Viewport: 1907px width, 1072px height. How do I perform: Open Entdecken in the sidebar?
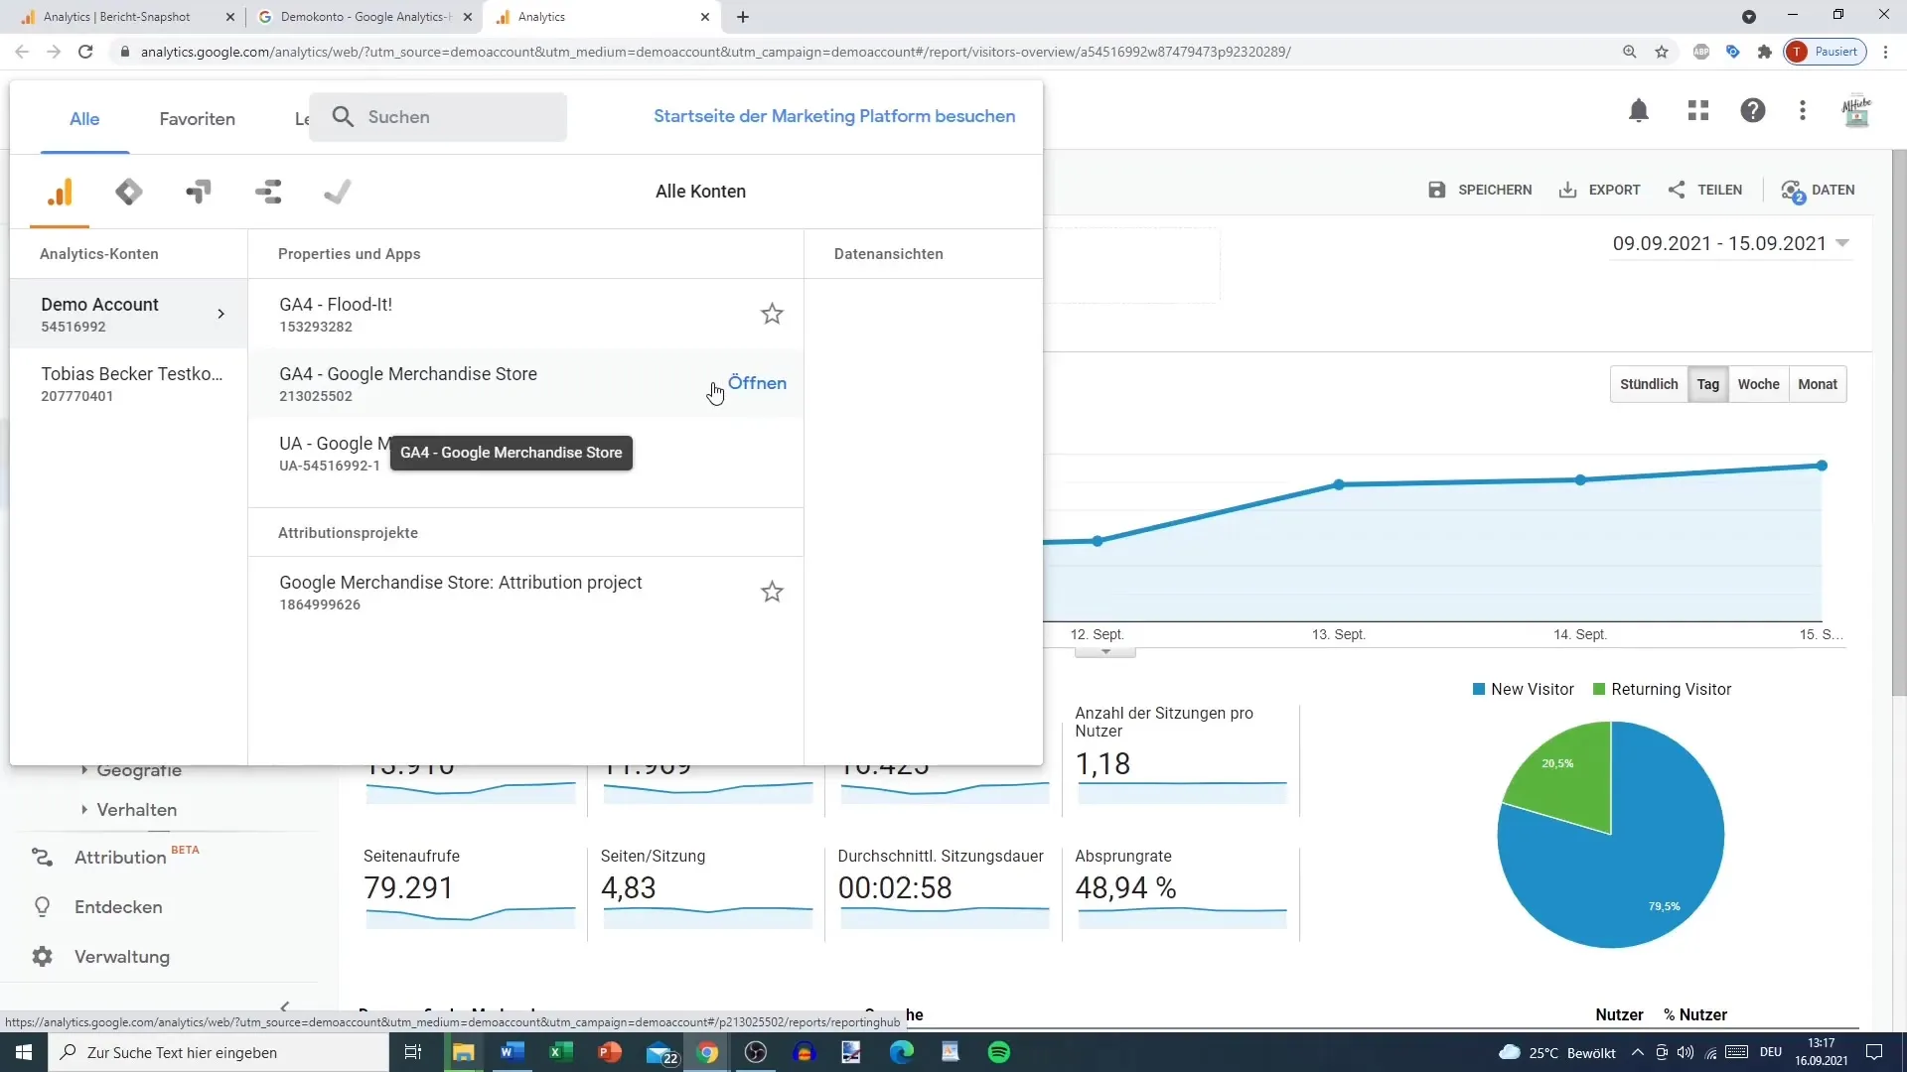[117, 907]
